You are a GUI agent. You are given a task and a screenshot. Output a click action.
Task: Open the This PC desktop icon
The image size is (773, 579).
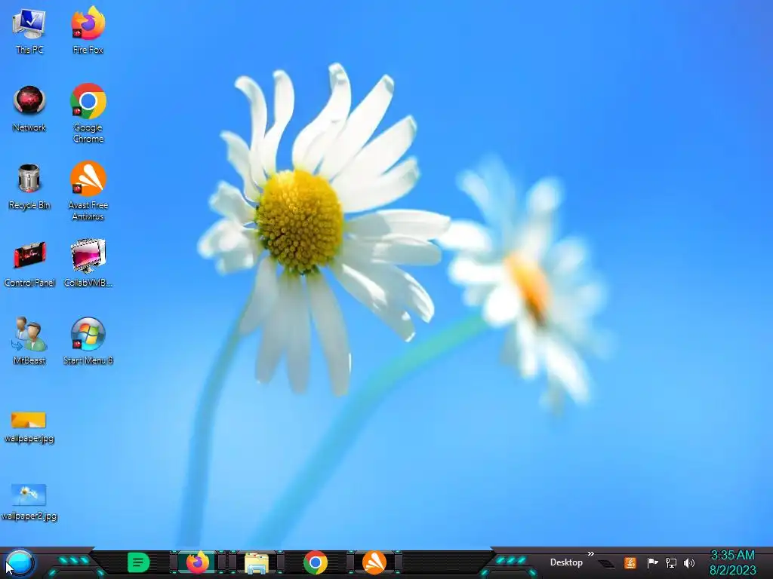coord(29,30)
